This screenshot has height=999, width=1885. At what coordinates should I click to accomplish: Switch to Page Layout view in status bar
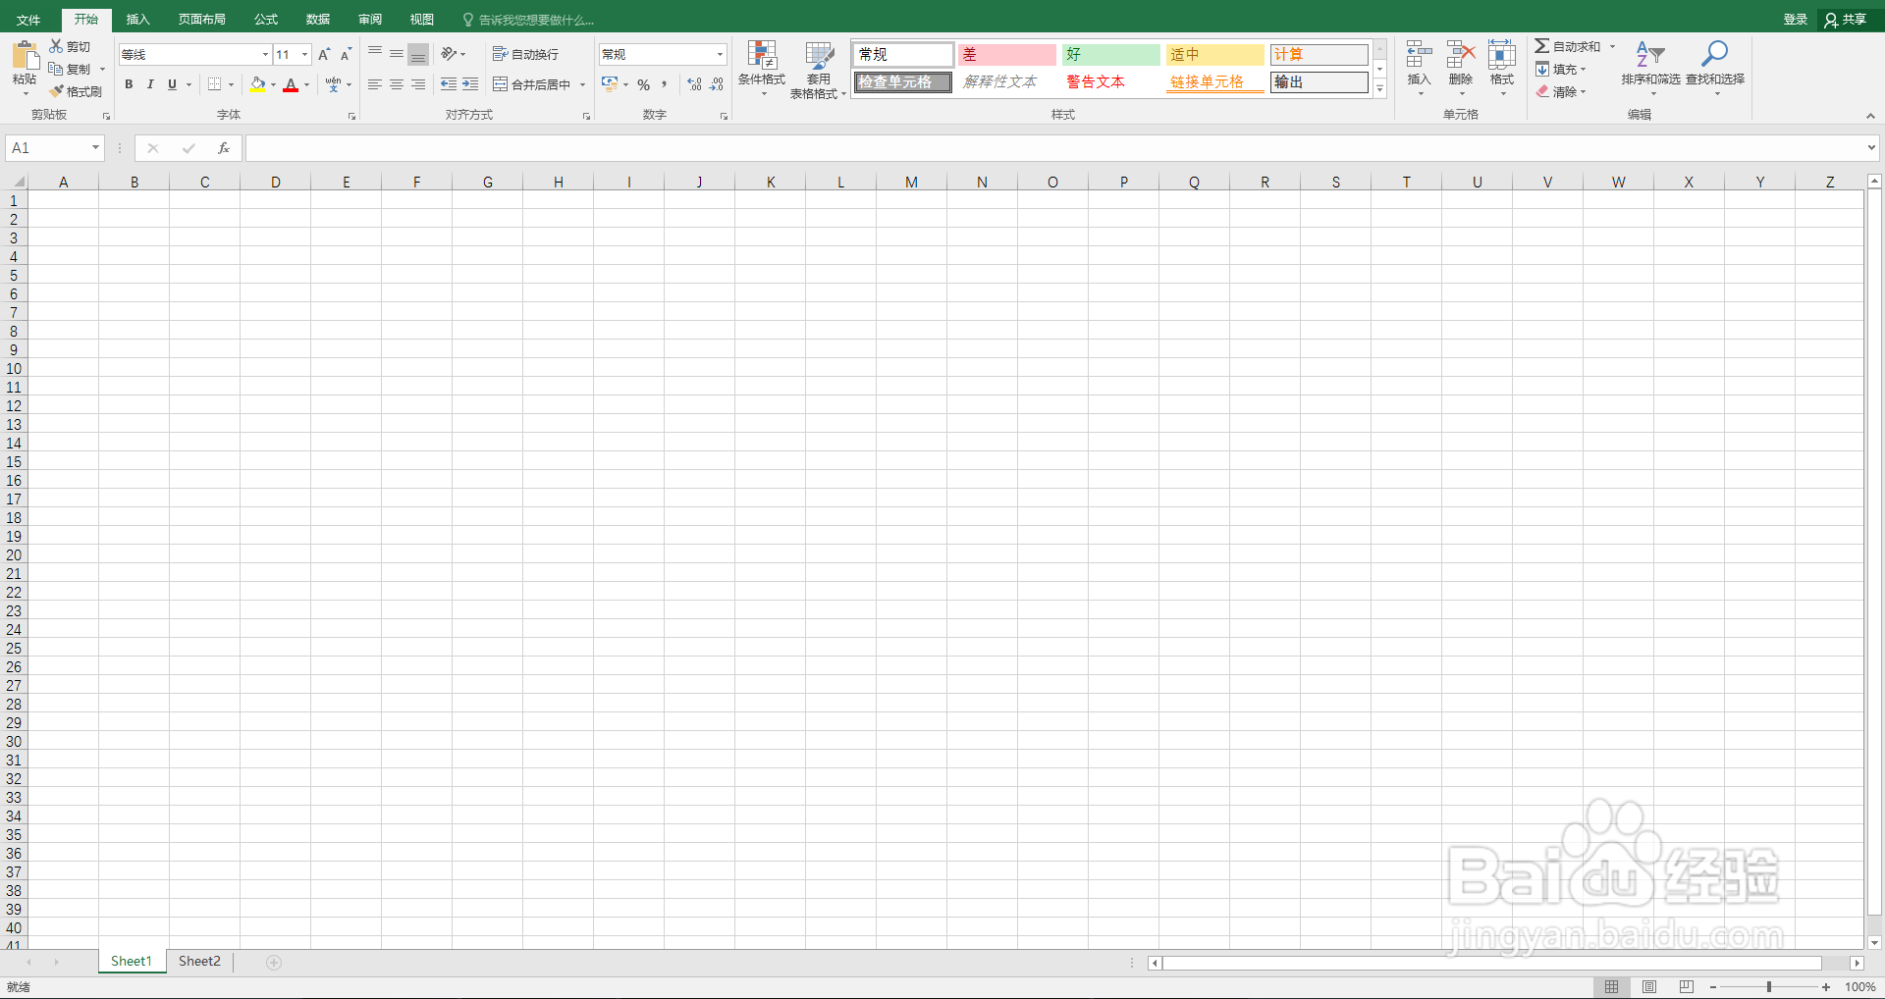[x=1649, y=986]
